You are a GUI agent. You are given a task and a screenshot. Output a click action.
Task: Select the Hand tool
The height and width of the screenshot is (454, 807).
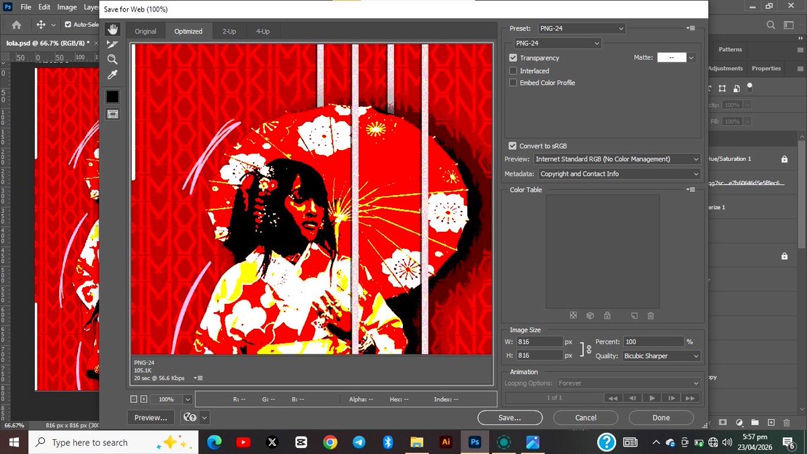(x=112, y=28)
